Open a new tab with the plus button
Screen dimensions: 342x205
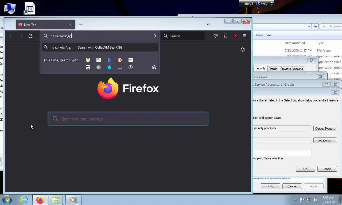click(81, 25)
